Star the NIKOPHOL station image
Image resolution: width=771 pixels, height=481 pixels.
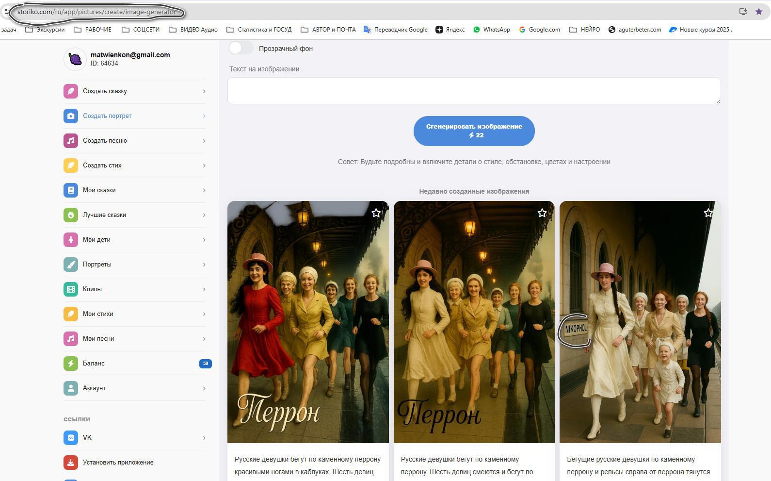click(x=708, y=213)
